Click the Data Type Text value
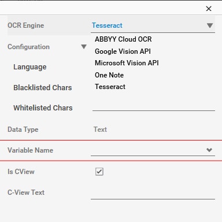Image resolution: width=222 pixels, height=222 pixels. [x=100, y=129]
